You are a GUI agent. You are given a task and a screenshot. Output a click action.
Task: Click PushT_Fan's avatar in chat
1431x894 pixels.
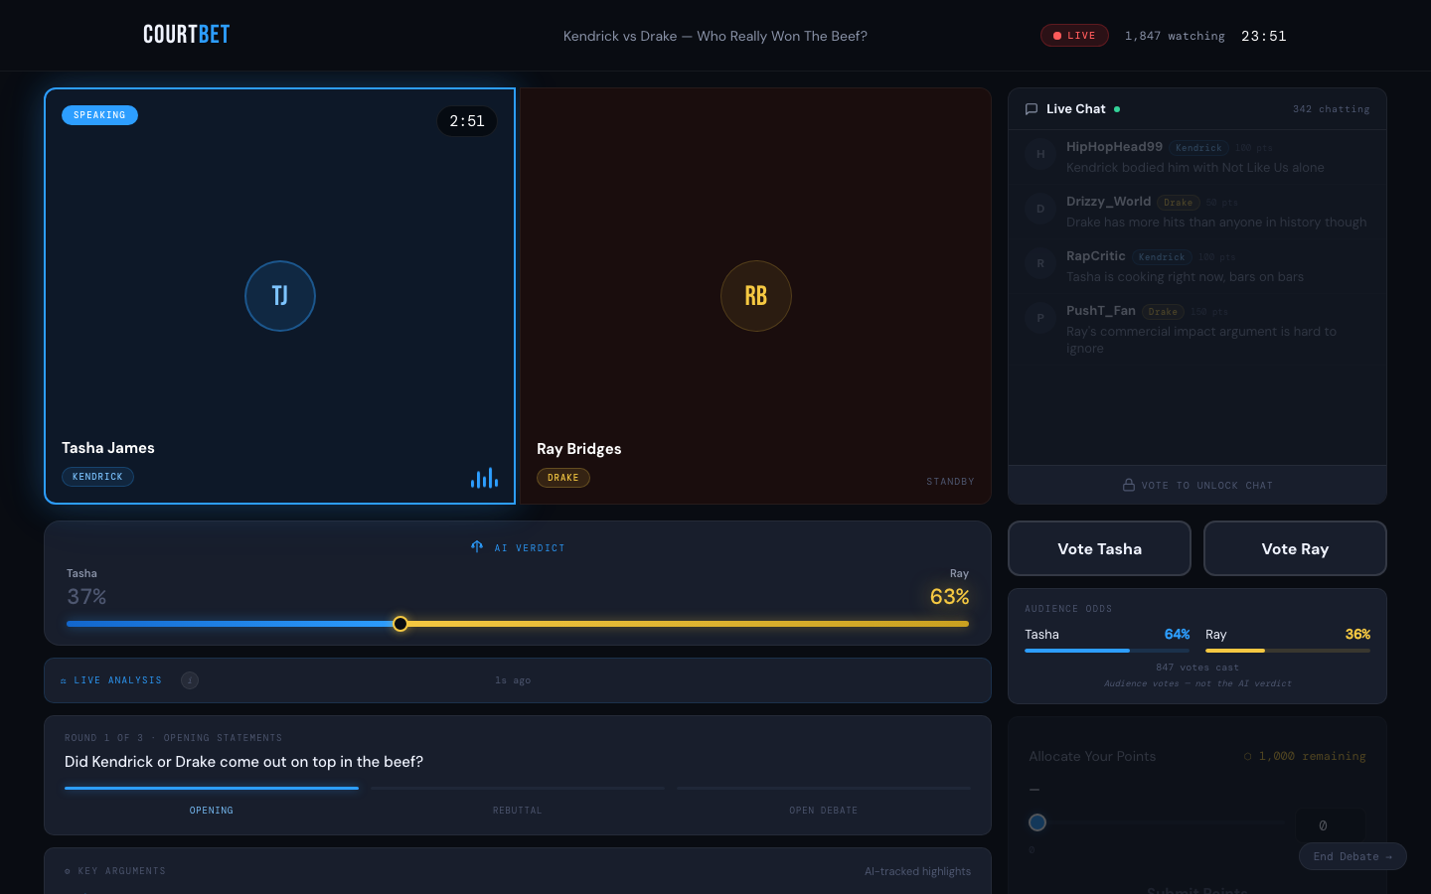pos(1040,318)
